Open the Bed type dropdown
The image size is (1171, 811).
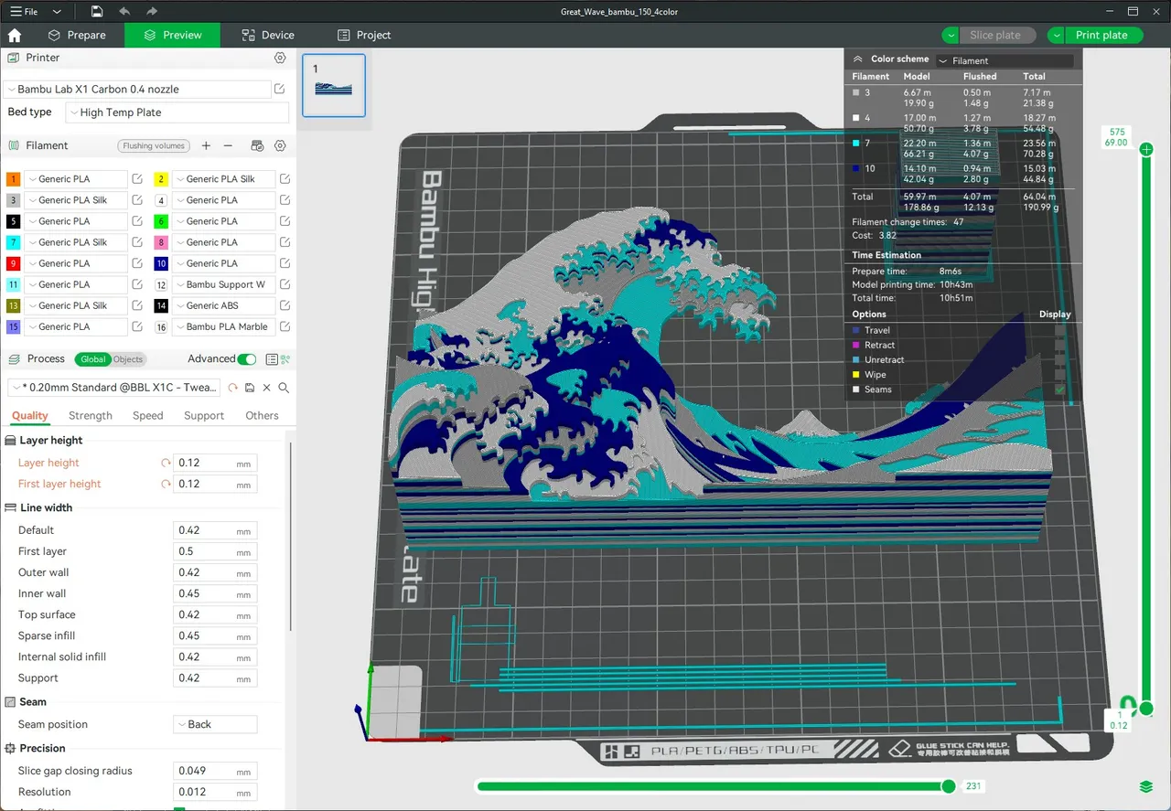point(177,112)
